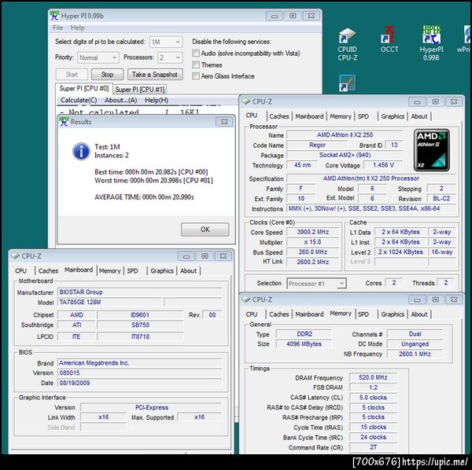Open the Processor #1 selection dropdown
The image size is (472, 470).
(x=316, y=283)
